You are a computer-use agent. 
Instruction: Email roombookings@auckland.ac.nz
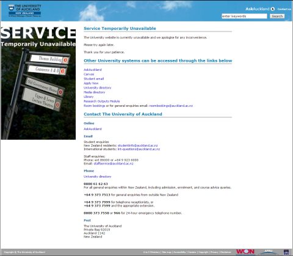click(x=171, y=106)
